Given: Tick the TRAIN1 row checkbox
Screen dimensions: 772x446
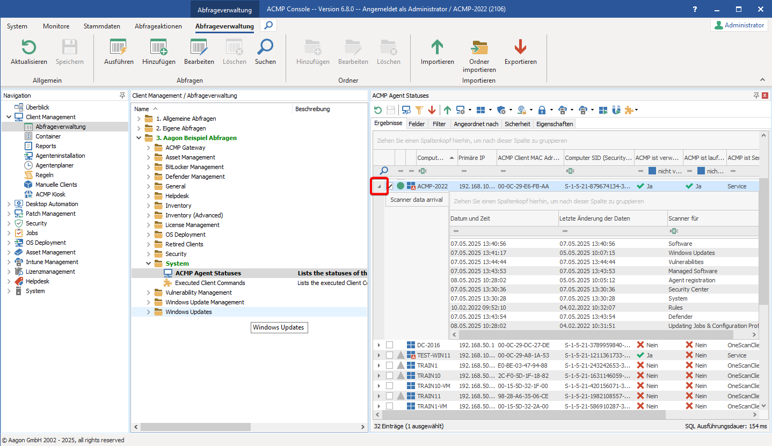Looking at the screenshot, I should [389, 365].
